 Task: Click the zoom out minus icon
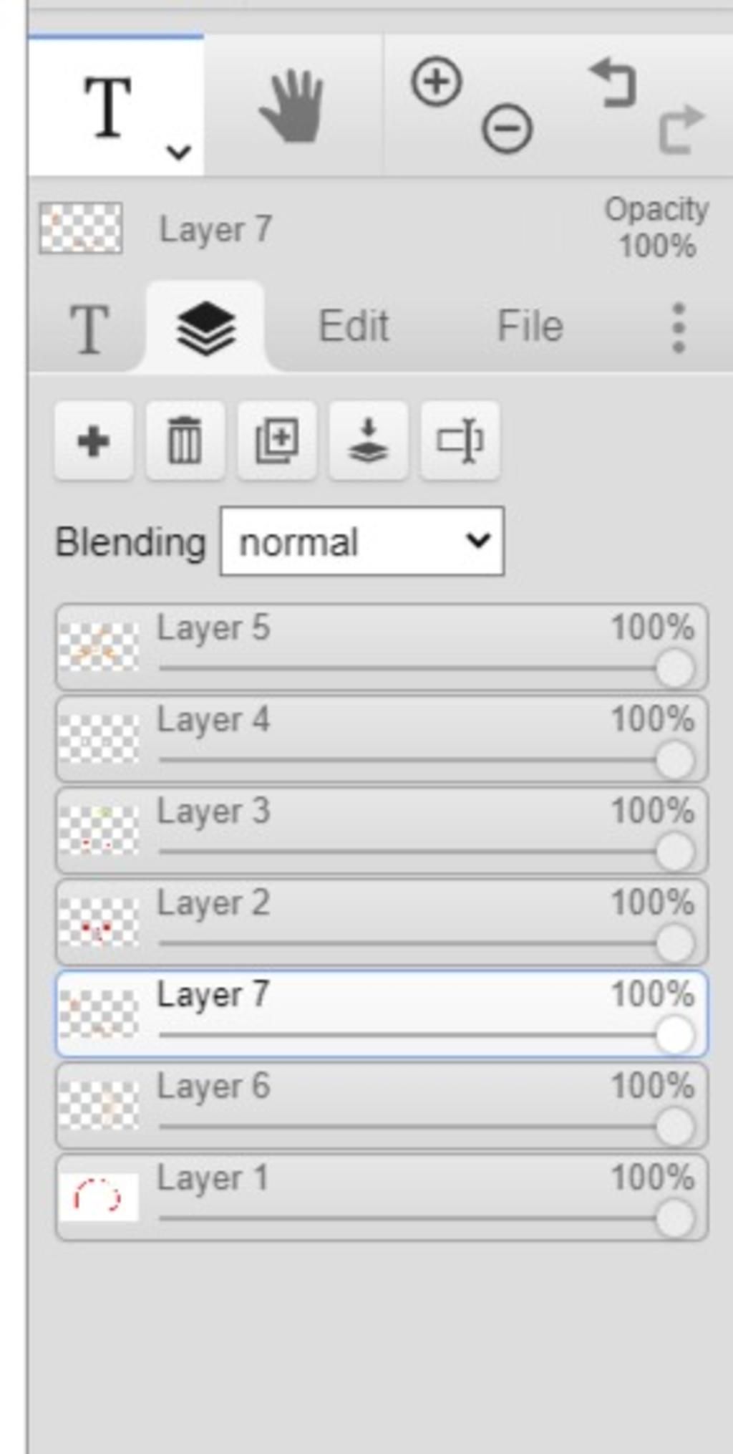pos(507,130)
